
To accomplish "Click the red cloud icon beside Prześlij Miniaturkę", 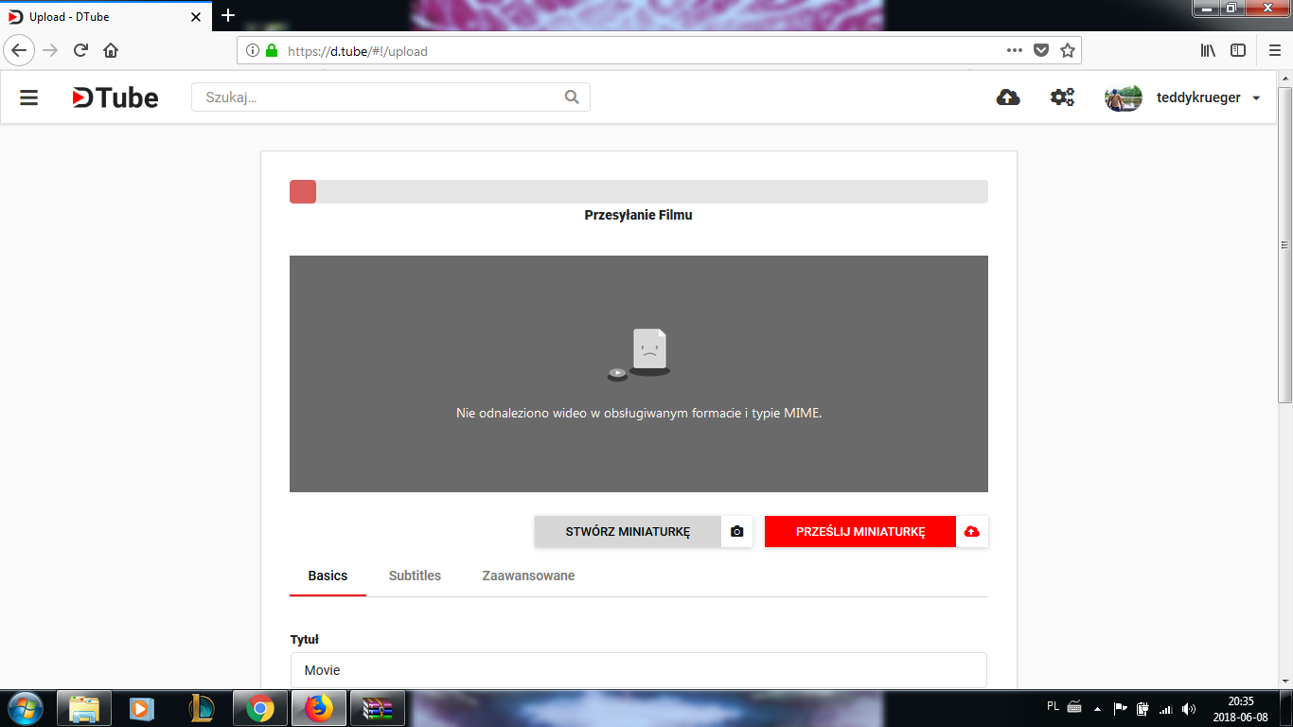I will pyautogui.click(x=972, y=532).
